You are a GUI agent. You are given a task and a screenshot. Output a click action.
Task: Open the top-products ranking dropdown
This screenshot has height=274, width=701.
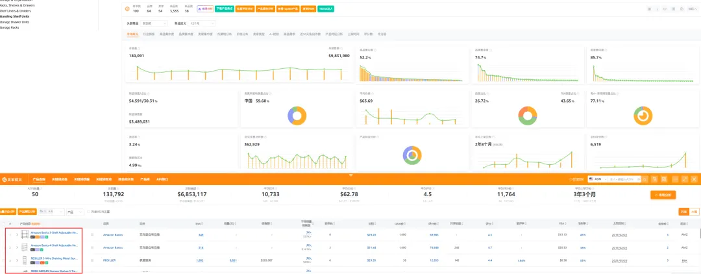(x=154, y=23)
